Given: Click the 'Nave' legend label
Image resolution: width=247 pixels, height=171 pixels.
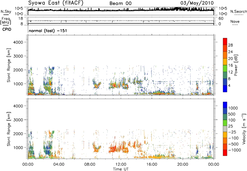Looking at the screenshot, I should [x=235, y=22].
